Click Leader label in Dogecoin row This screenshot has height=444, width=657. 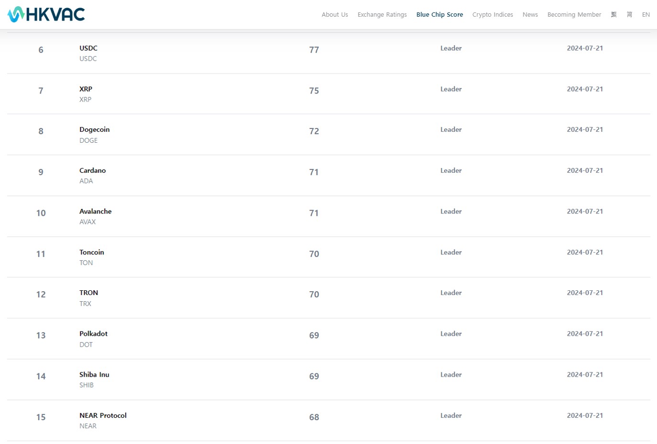tap(451, 130)
